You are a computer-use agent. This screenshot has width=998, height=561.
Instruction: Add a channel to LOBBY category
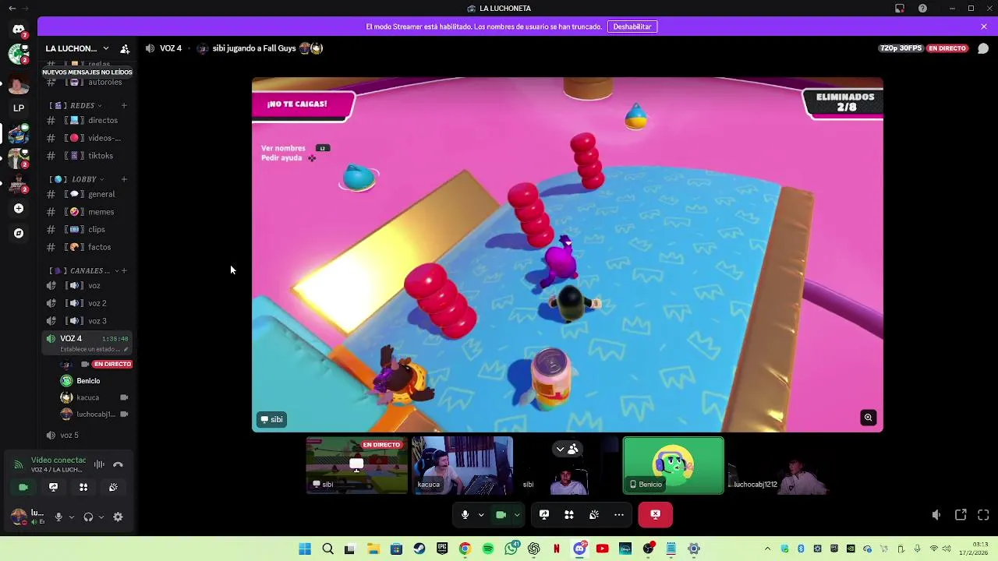tap(124, 179)
